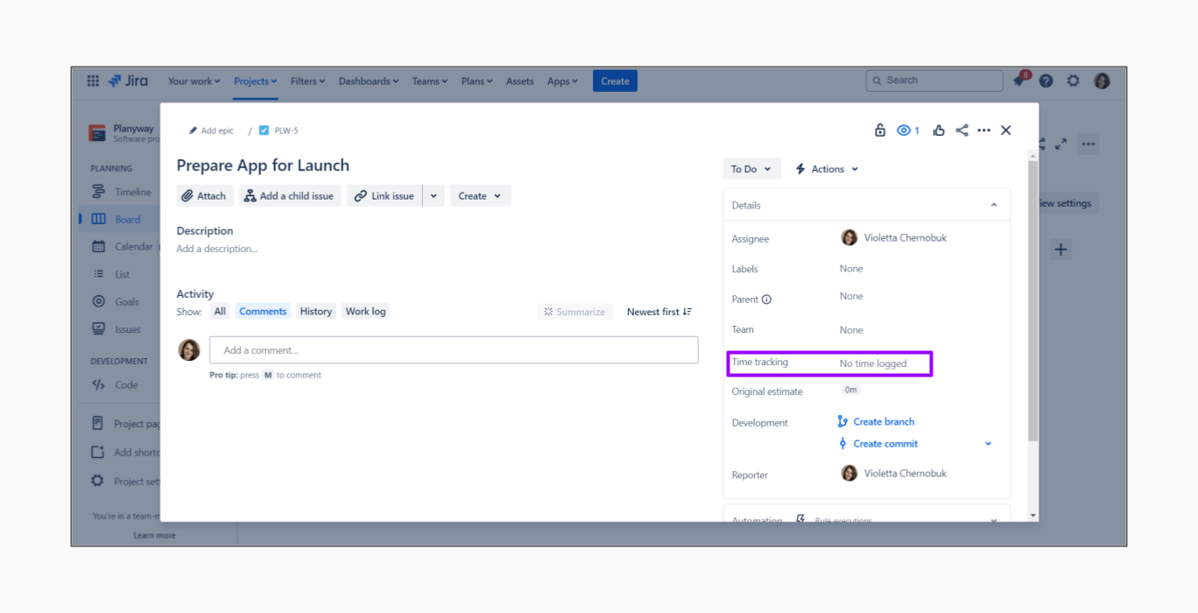The width and height of the screenshot is (1198, 613).
Task: Switch to the Work log tab
Action: 365,312
